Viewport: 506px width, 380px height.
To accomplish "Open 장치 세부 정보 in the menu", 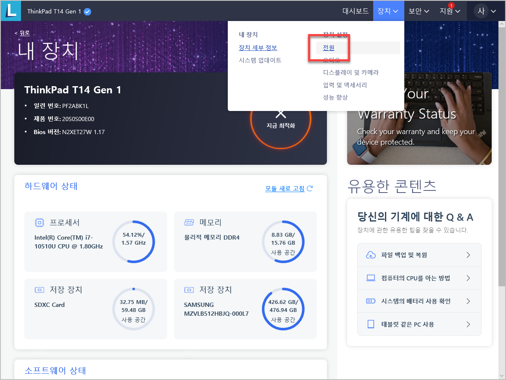I will (x=258, y=47).
